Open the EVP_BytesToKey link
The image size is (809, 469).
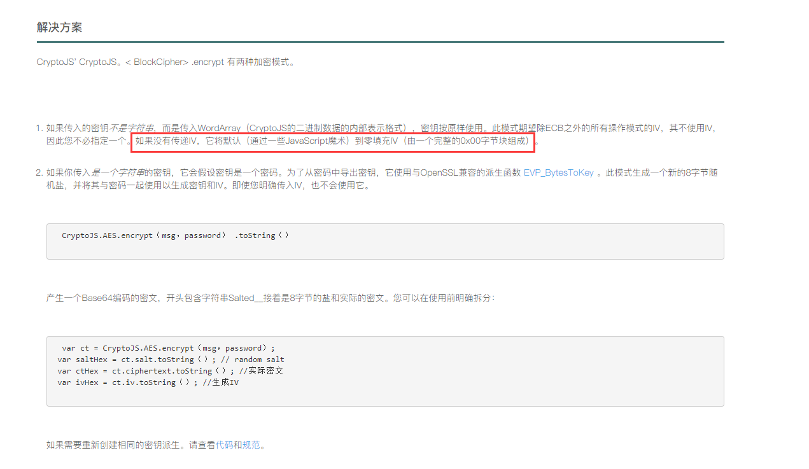click(x=558, y=172)
